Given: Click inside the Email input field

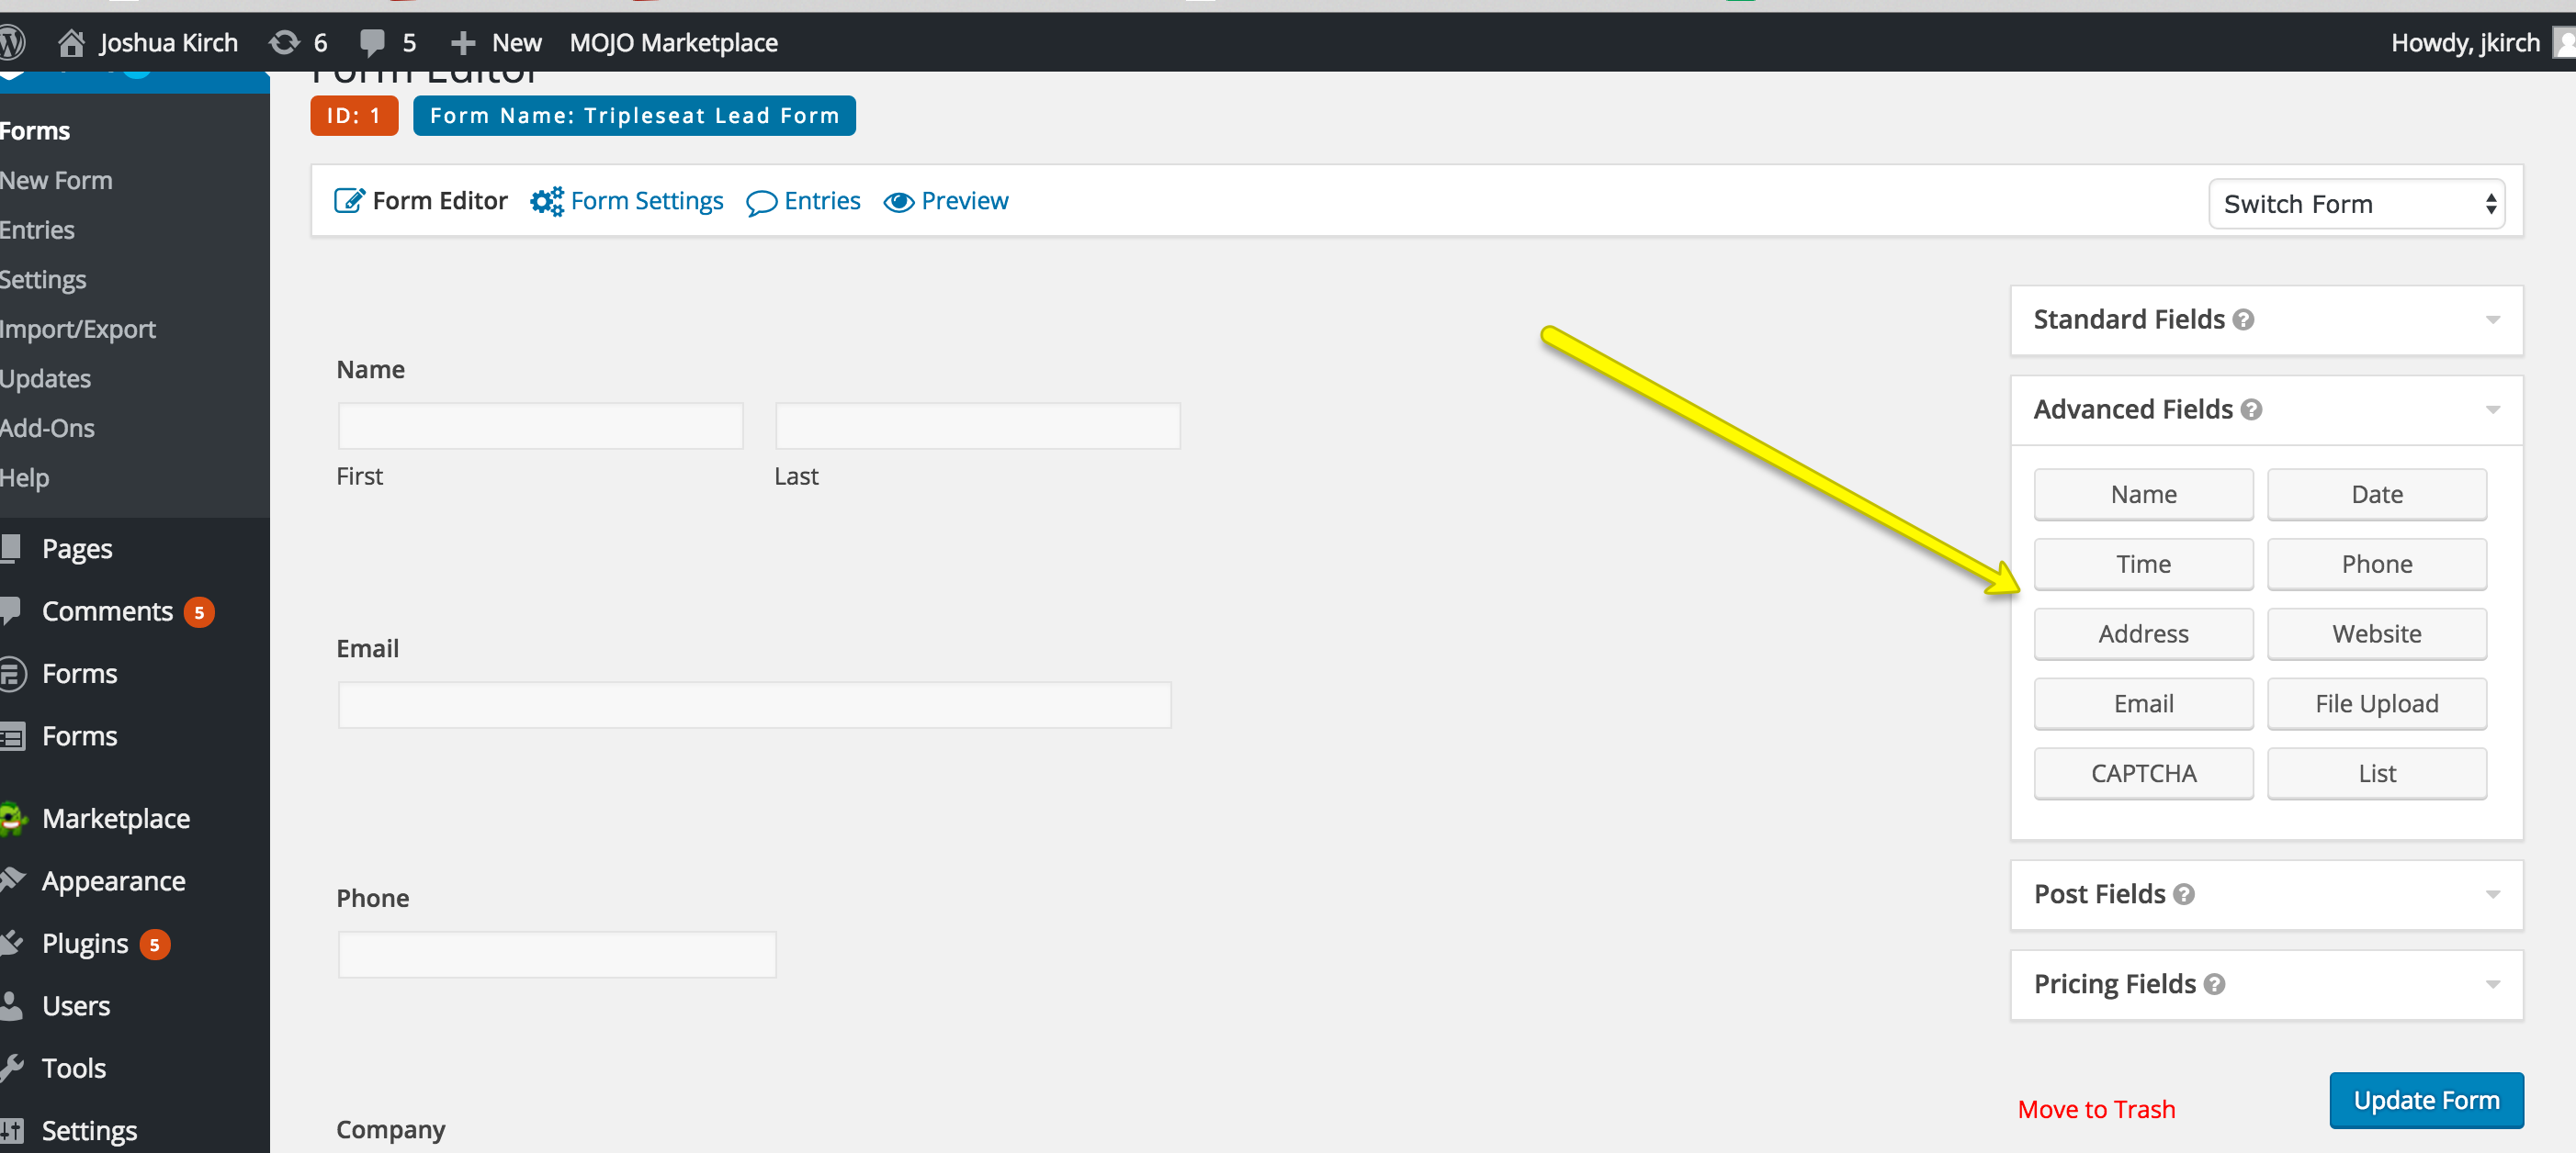Looking at the screenshot, I should point(753,704).
